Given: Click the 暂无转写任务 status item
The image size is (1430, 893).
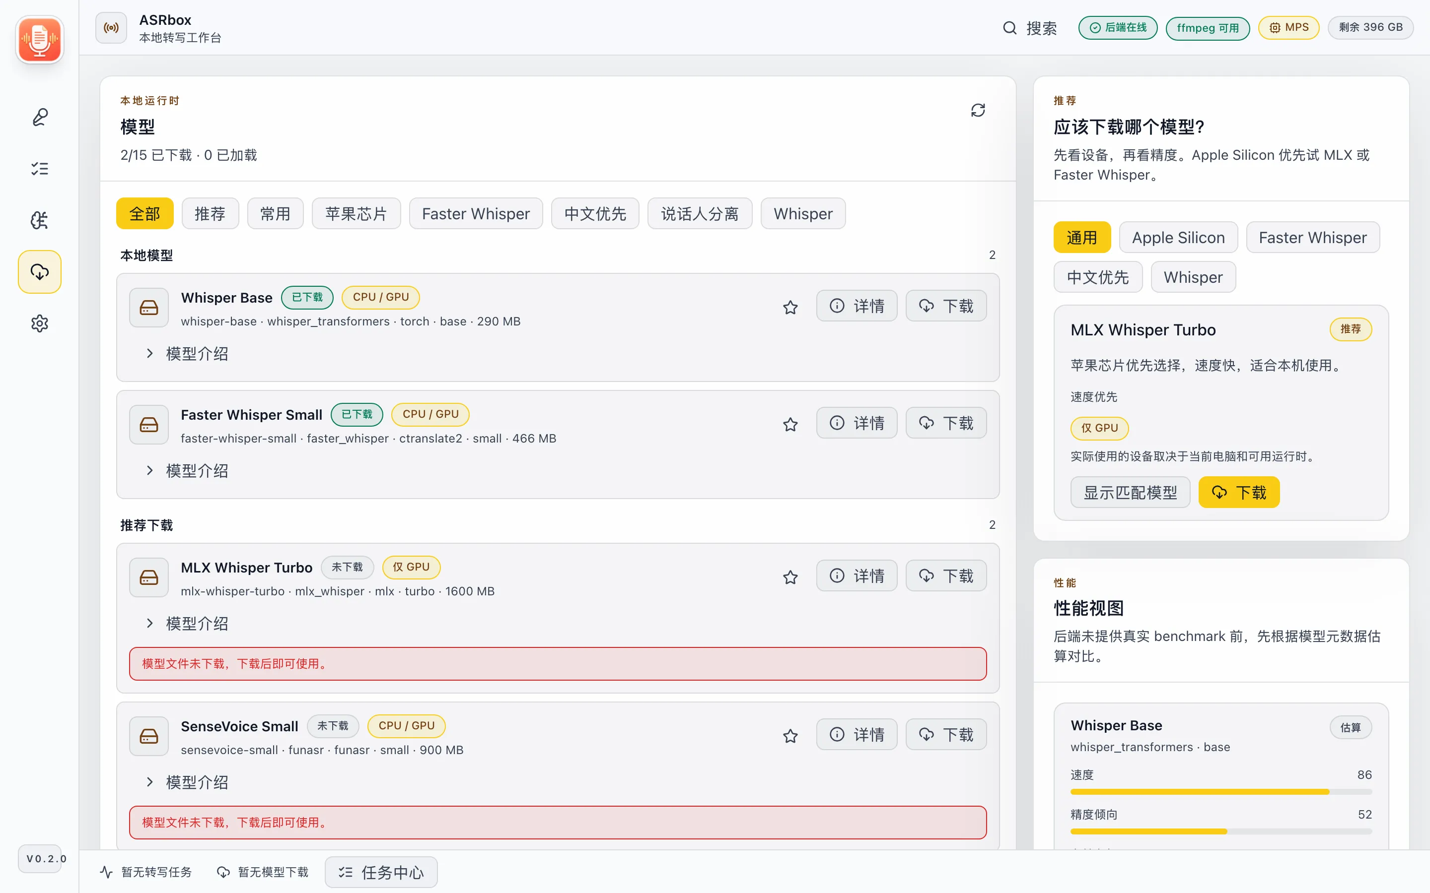Looking at the screenshot, I should tap(146, 872).
